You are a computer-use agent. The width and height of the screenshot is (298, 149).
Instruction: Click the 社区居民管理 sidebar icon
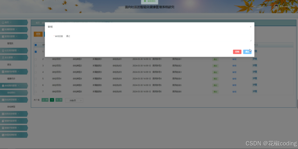tap(3, 50)
